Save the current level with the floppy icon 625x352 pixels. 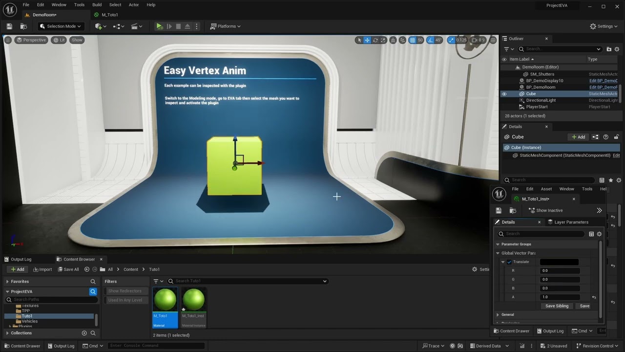click(x=9, y=26)
